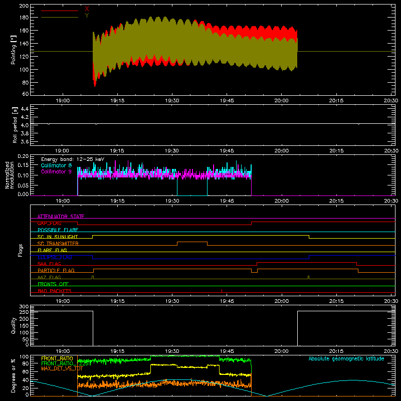
Task: Select the PARTICLE_FLAG label
Action: point(56,270)
